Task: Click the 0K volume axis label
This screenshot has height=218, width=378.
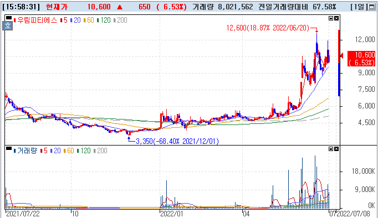Action: (x=371, y=205)
